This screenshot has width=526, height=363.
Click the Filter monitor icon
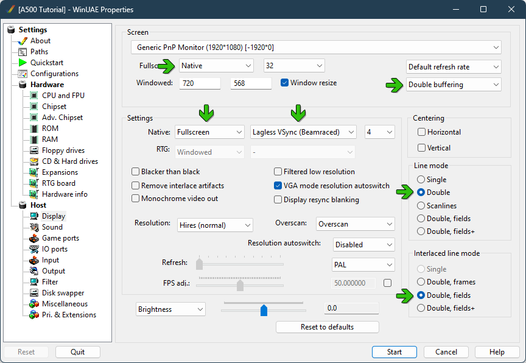click(x=34, y=282)
